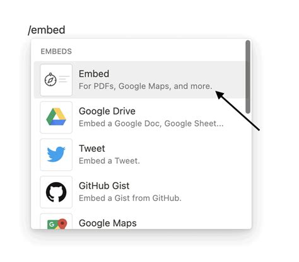Click the embed menu scrollbar thumb
299x262 pixels.
click(248, 77)
